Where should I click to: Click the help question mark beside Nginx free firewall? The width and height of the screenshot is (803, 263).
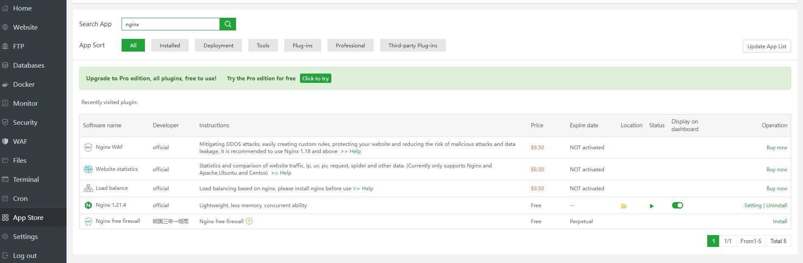(249, 221)
